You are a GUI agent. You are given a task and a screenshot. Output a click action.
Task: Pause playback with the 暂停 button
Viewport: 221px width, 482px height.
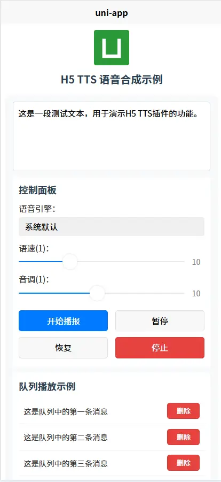tap(160, 321)
